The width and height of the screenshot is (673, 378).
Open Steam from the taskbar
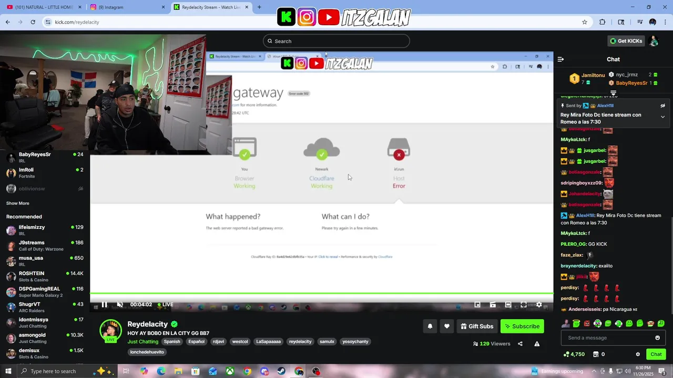tap(282, 371)
